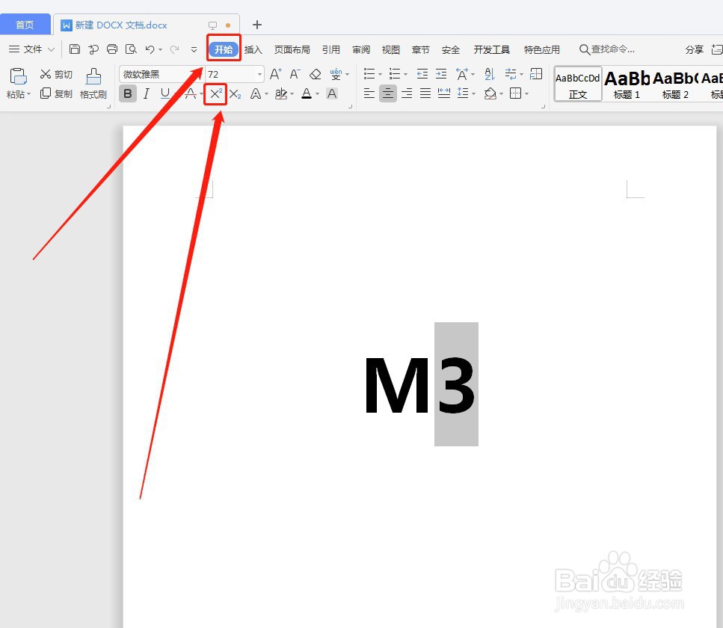723x628 pixels.
Task: Click the Redo arrow icon
Action: (x=174, y=49)
